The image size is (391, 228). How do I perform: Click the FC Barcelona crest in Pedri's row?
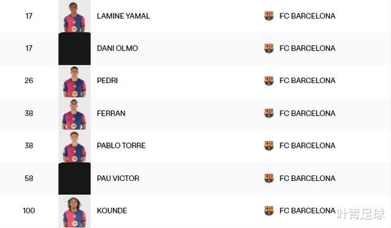269,81
